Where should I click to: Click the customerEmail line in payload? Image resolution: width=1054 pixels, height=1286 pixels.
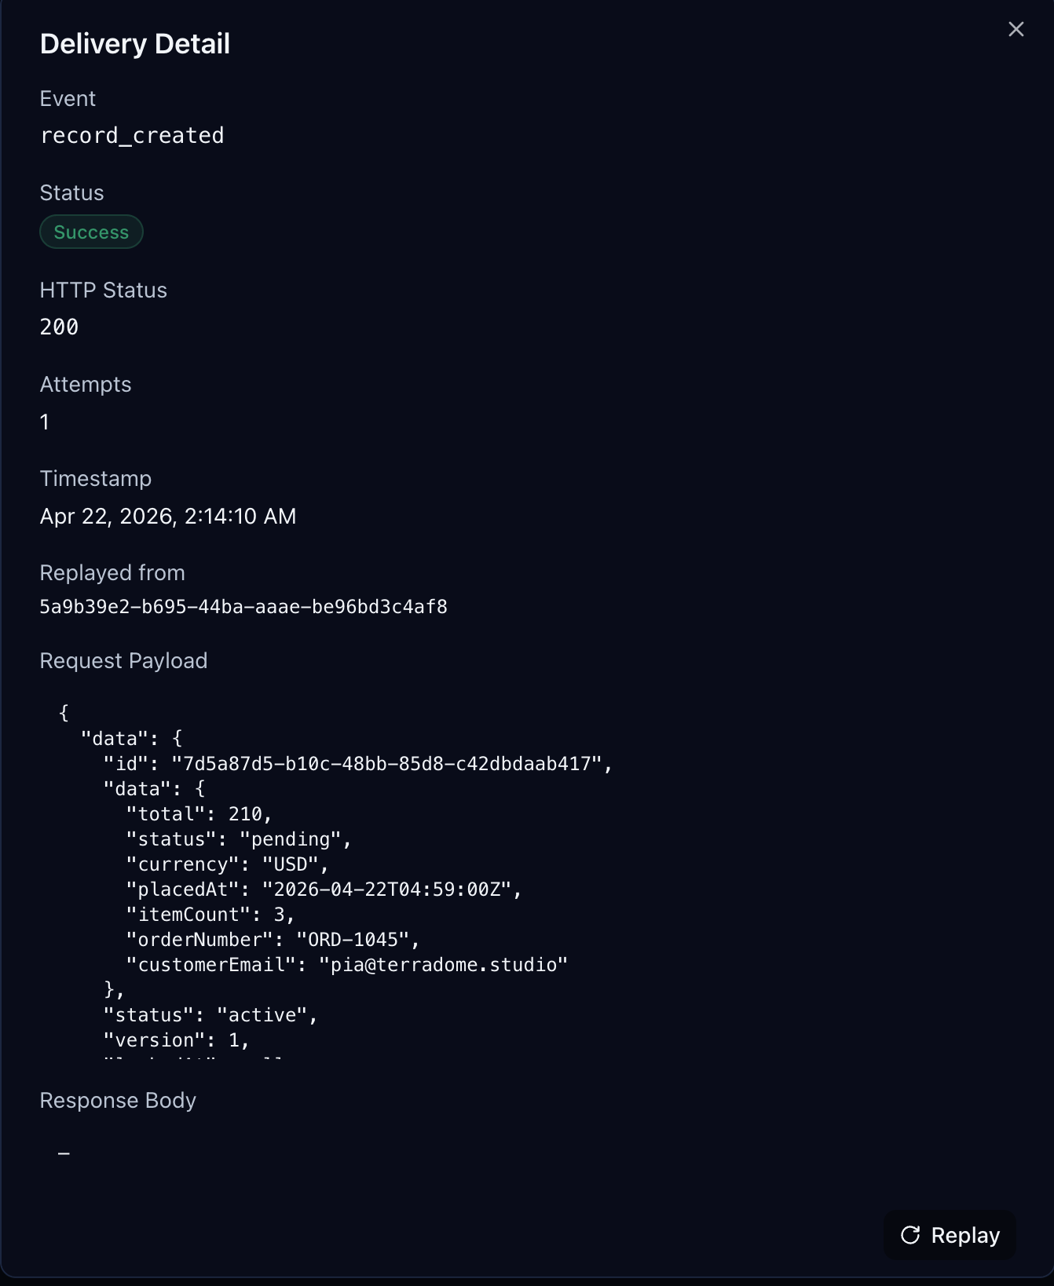346,965
